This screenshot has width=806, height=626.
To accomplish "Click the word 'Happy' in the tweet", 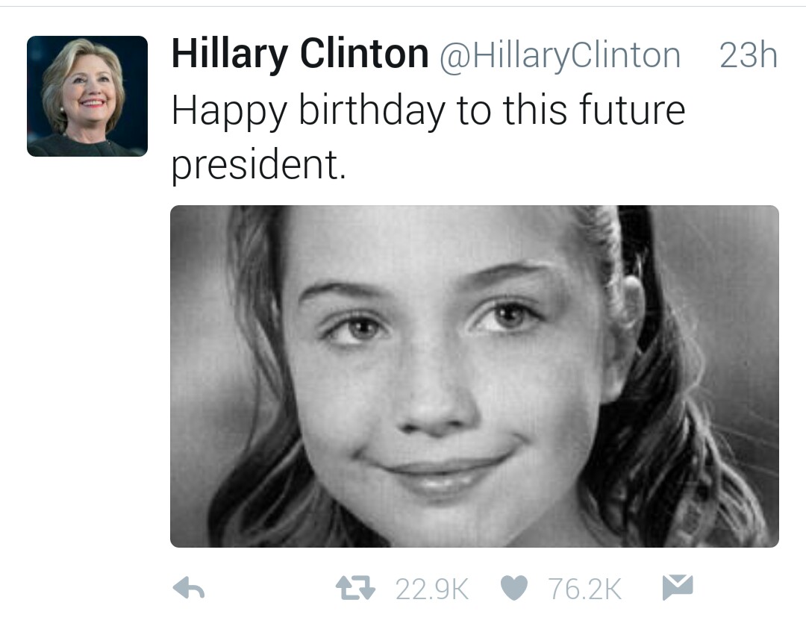I will 229,112.
